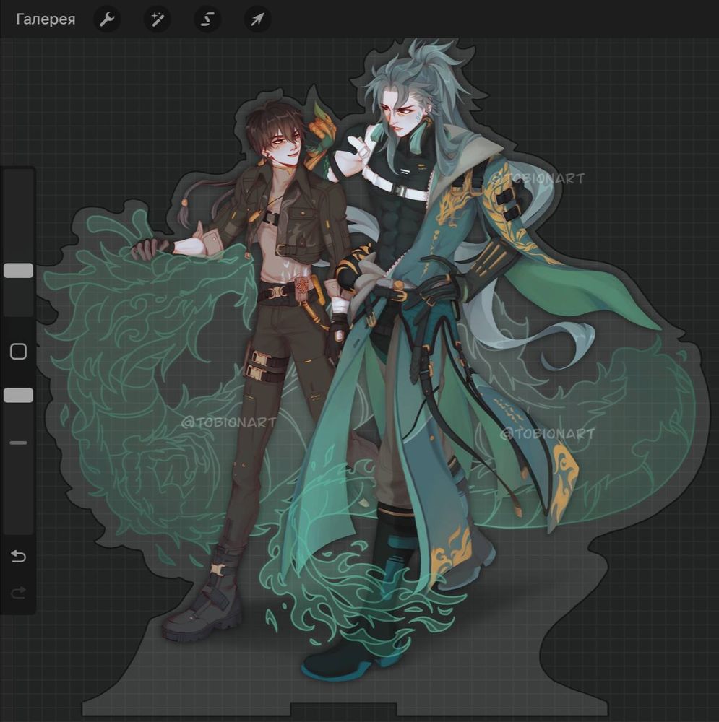Open the Adjustments magic wand menu
Image resolution: width=719 pixels, height=722 pixels.
157,19
